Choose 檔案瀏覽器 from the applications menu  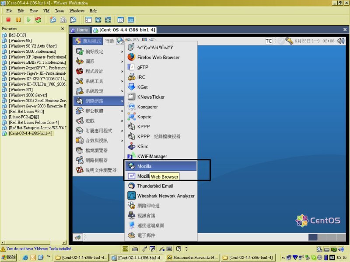point(99,150)
